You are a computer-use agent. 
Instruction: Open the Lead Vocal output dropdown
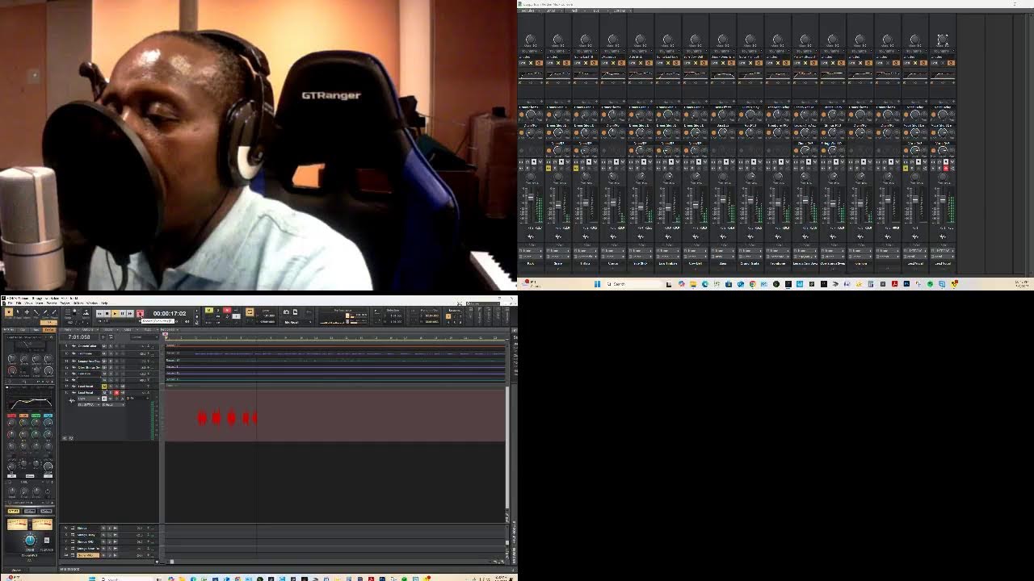(x=113, y=404)
